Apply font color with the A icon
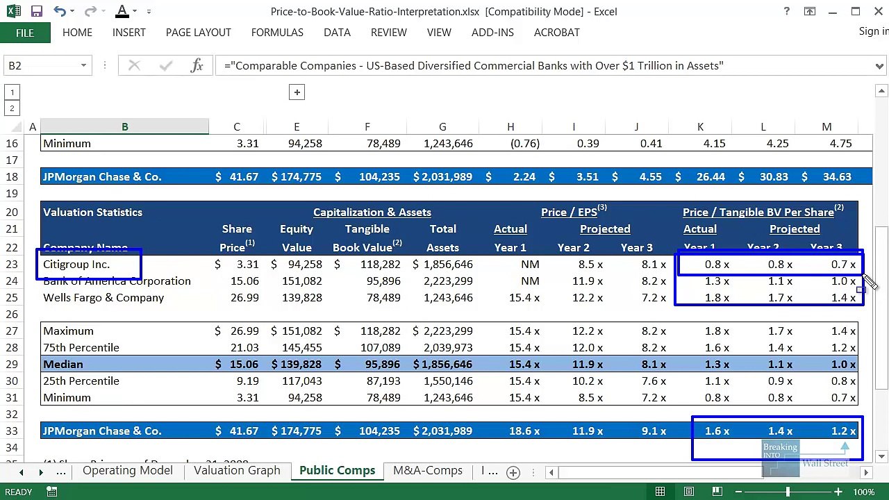 coord(122,11)
